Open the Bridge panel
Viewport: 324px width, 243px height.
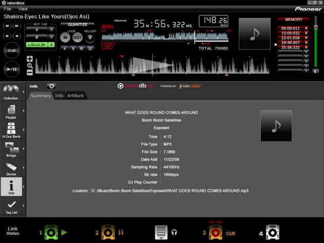(x=11, y=149)
